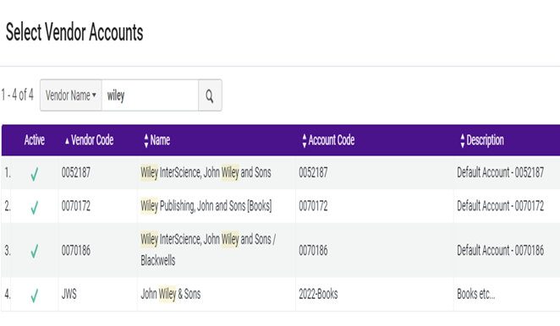
Task: Click active checkmark for vendor 0070172
Action: [35, 207]
